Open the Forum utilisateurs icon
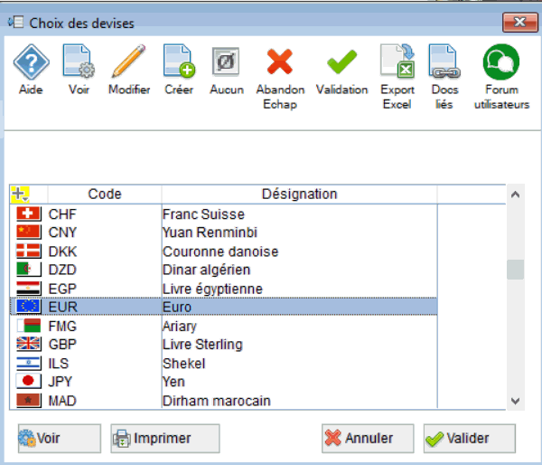The height and width of the screenshot is (465, 542). [x=501, y=62]
